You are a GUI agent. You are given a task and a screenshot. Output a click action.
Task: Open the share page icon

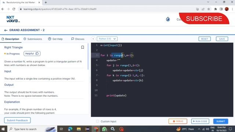(x=203, y=9)
